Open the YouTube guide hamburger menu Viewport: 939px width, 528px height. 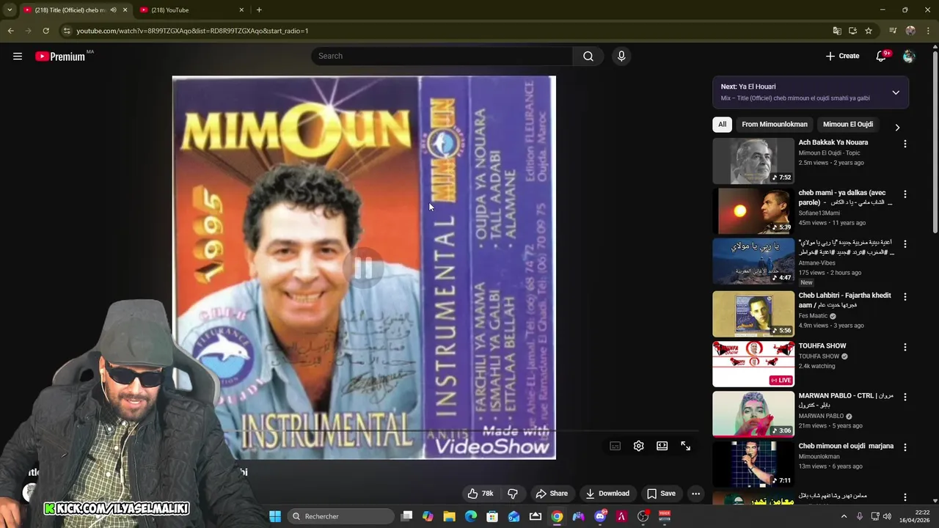18,56
